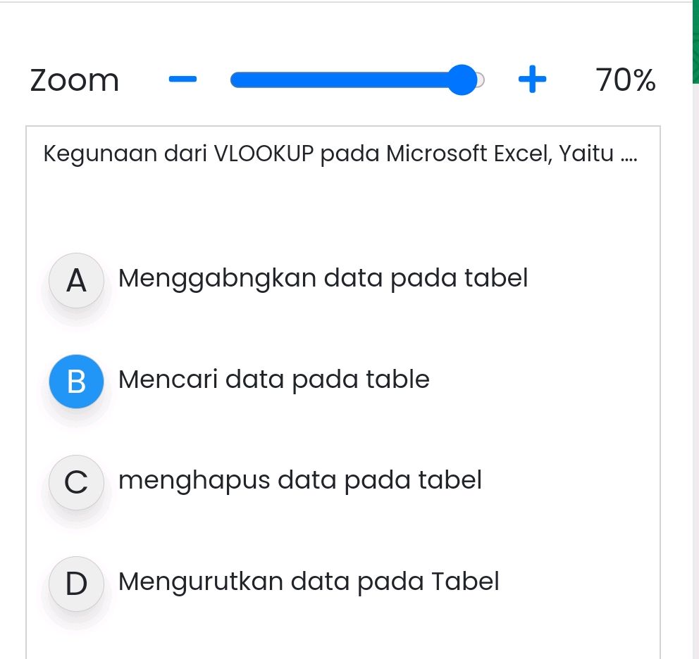Screen dimensions: 699x659
Task: Click the Mengurutkan data pada Tabel text
Action: (308, 582)
